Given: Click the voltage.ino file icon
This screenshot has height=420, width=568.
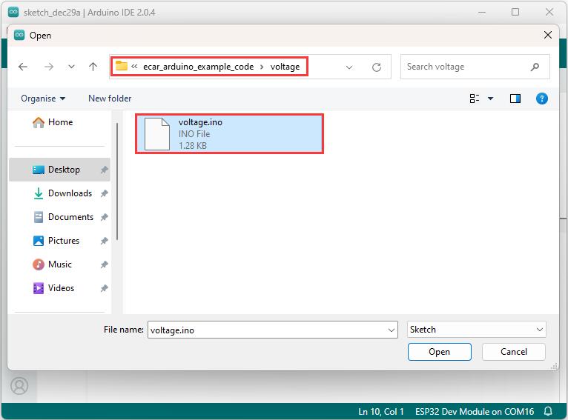Looking at the screenshot, I should [157, 134].
